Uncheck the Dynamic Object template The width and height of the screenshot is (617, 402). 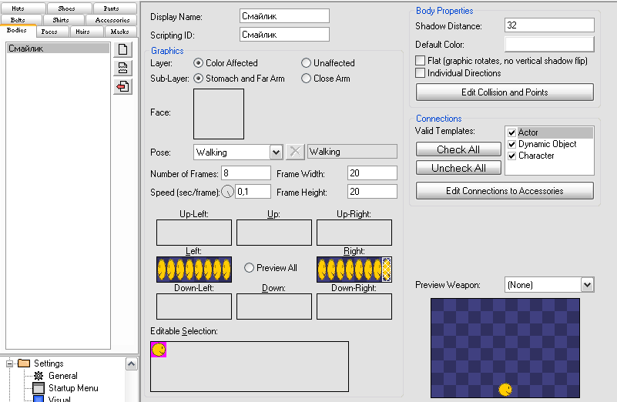[512, 144]
